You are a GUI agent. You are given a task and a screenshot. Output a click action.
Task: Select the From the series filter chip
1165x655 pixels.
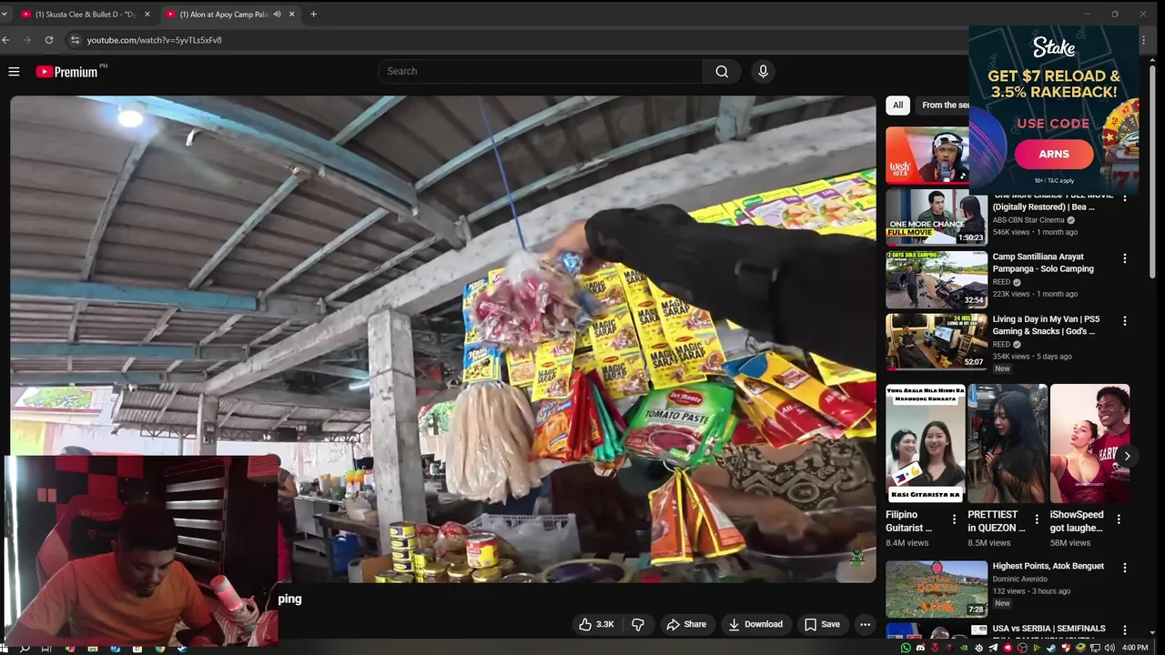tap(943, 106)
